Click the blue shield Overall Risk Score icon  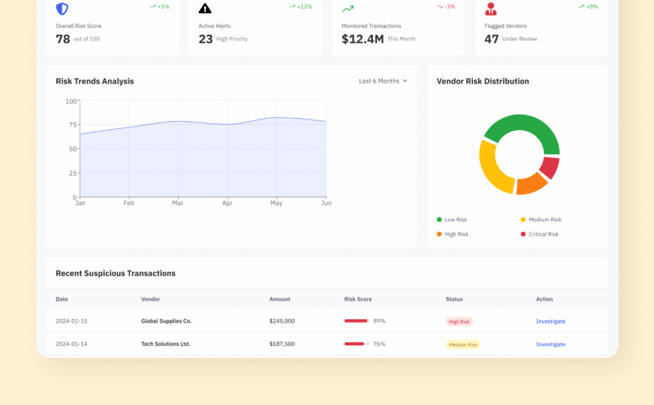[x=62, y=9]
